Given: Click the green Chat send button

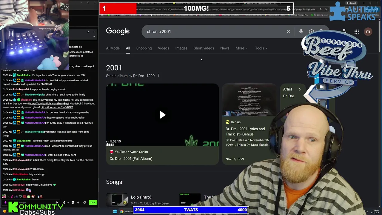Looking at the screenshot, I should pyautogui.click(x=93, y=202).
